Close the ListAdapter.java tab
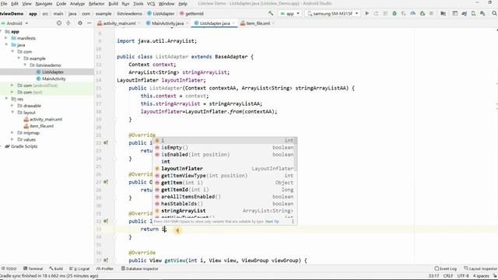This screenshot has width=498, height=280. click(x=233, y=23)
